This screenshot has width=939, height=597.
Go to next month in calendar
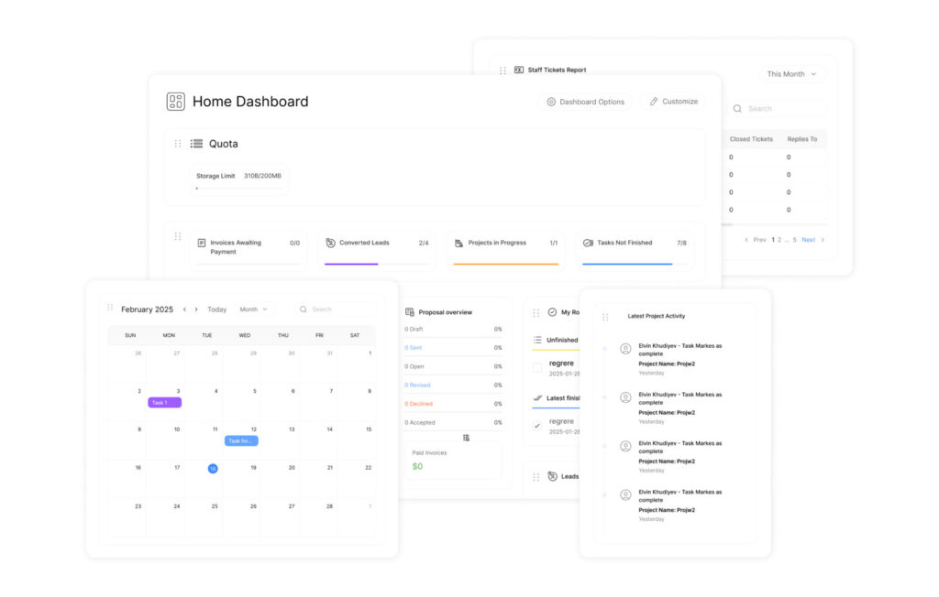tap(195, 309)
